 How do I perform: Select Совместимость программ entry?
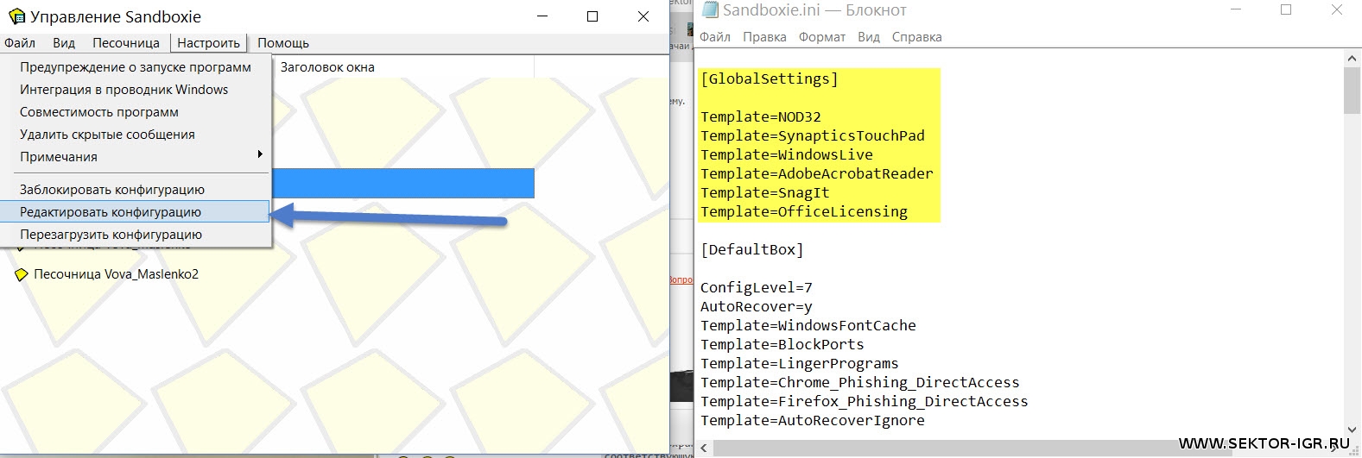pyautogui.click(x=136, y=111)
